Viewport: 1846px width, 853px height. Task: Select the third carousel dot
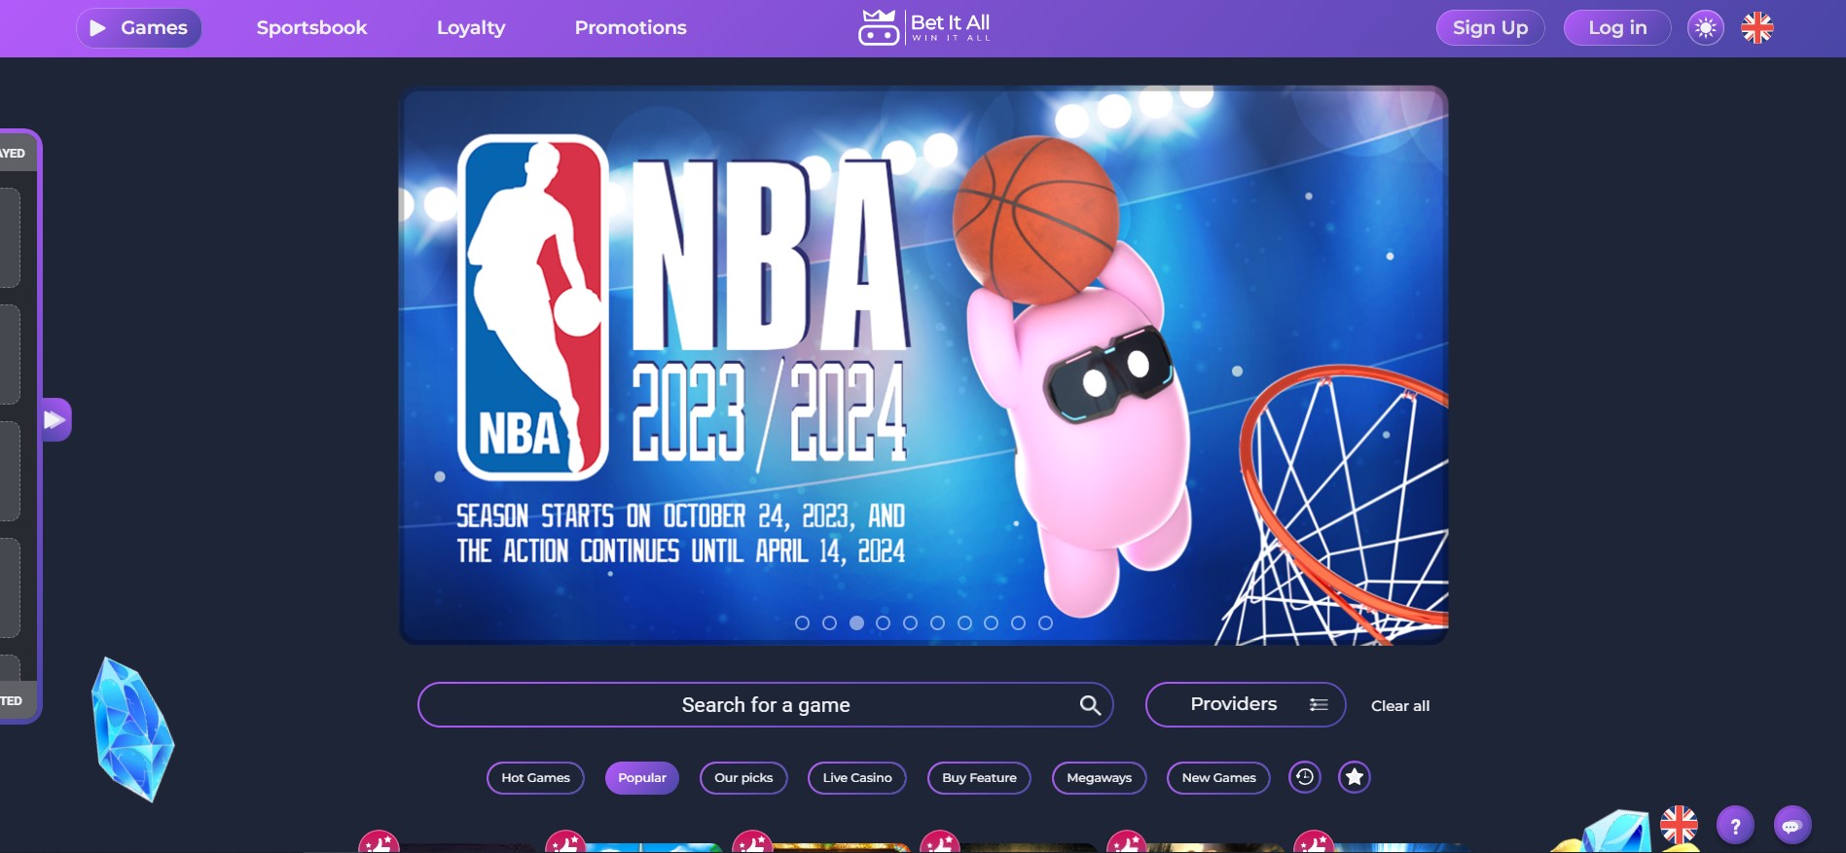tap(856, 622)
